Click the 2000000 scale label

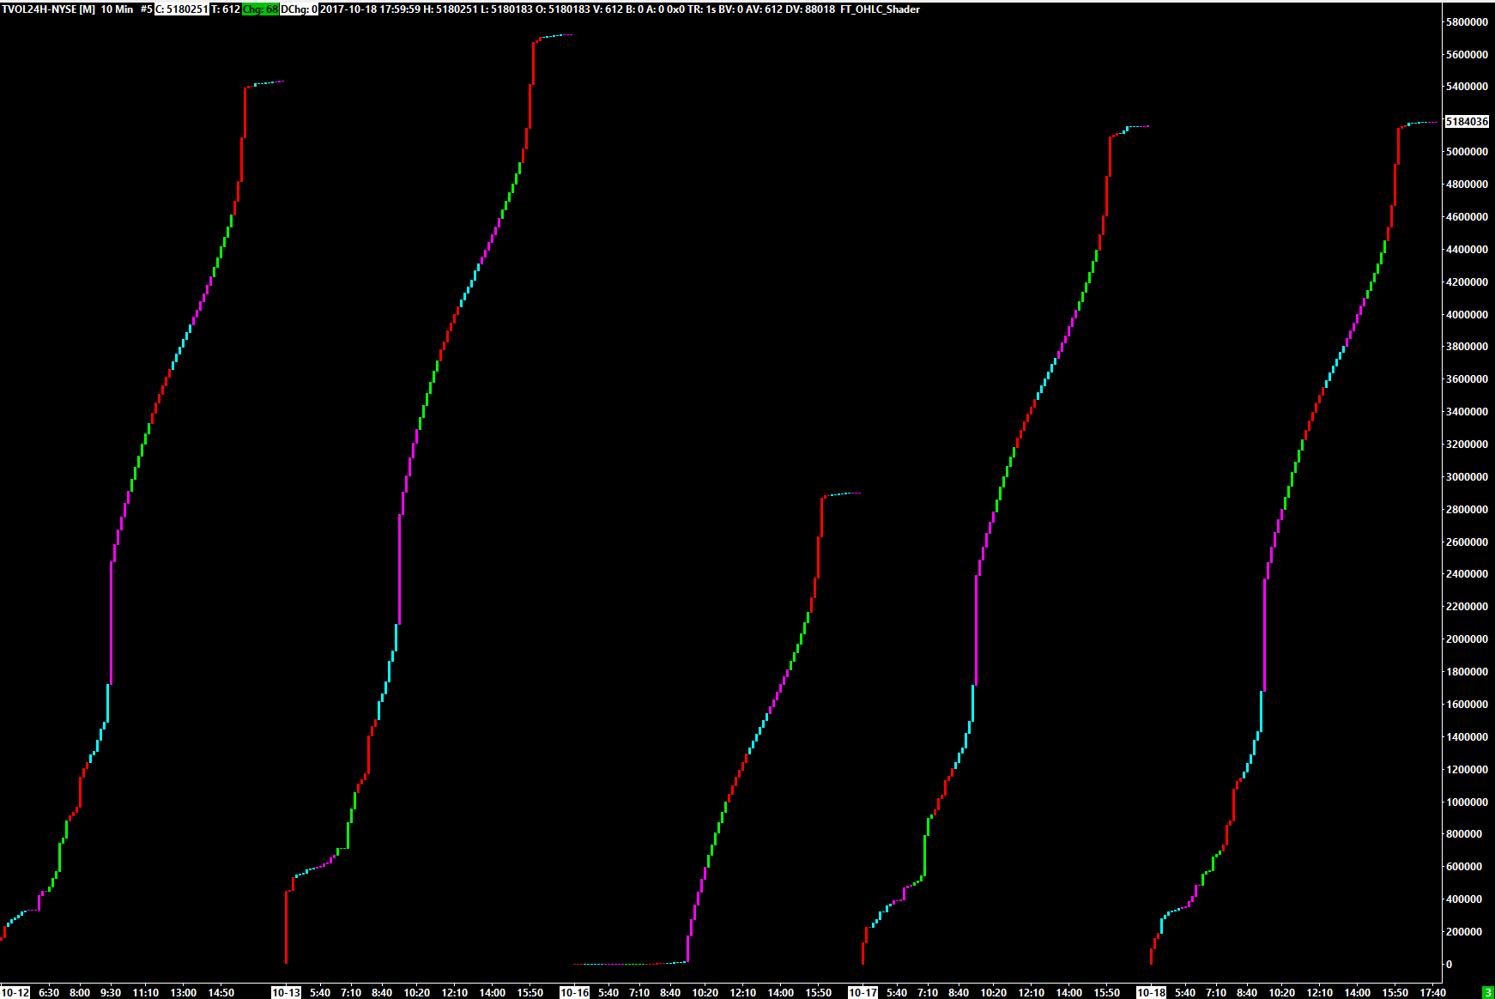(1467, 639)
